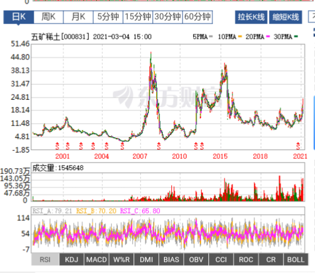Click the S marker just before 2004

pos(93,146)
